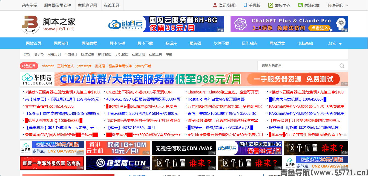Click the jquery下载 featured link
Viewport: 368px width, 176px height.
[143, 66]
